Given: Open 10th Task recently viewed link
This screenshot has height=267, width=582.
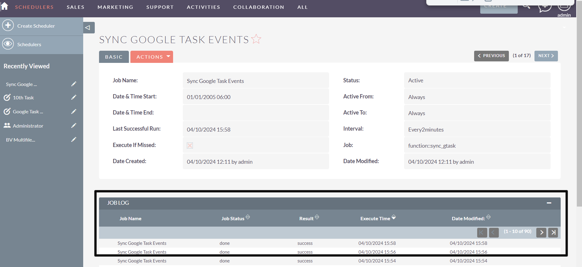Looking at the screenshot, I should click(x=23, y=98).
